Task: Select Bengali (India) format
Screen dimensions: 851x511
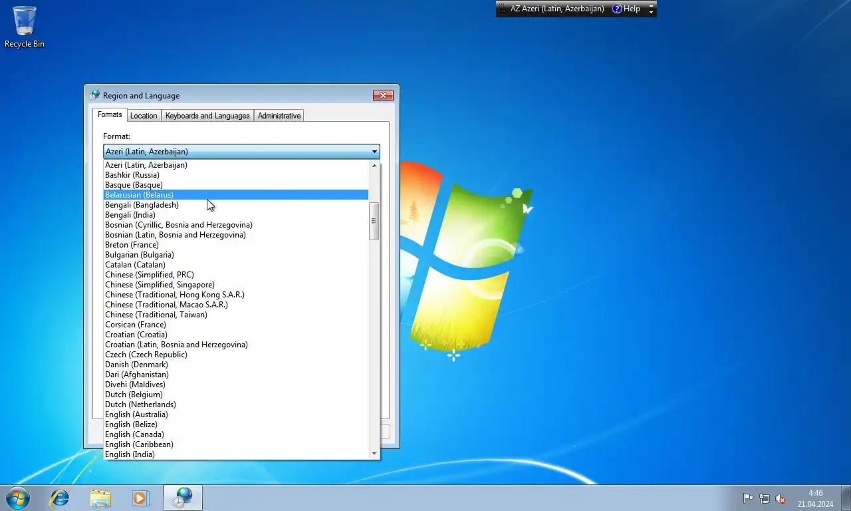Action: pyautogui.click(x=236, y=215)
